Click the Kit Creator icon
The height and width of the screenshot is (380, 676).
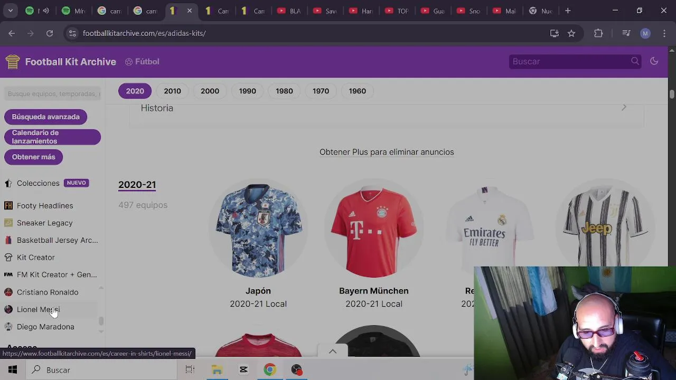point(8,257)
